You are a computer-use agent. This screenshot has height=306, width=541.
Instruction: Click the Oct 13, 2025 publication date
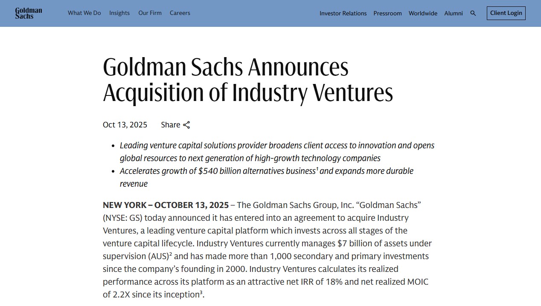point(125,125)
